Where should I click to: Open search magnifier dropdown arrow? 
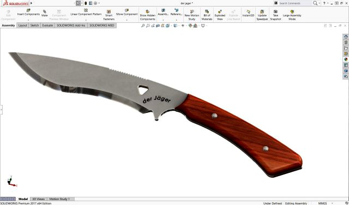point(320,3)
